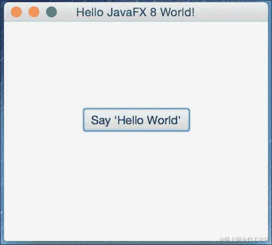The width and height of the screenshot is (272, 245).
Task: Close the Hello JavaFX 8 World window
Action: click(x=16, y=12)
